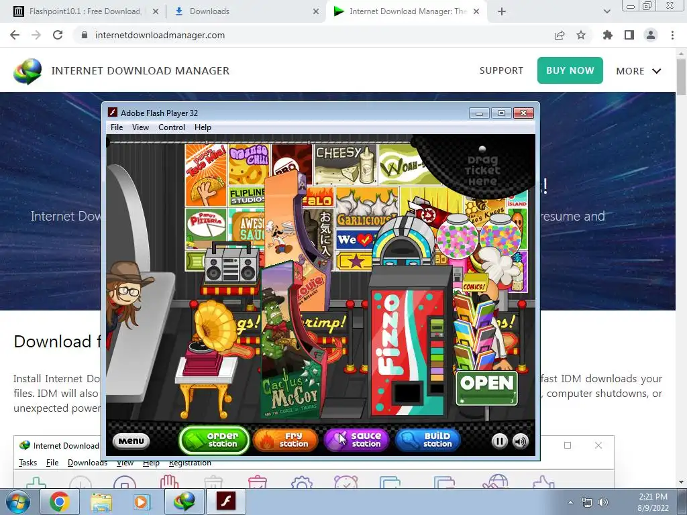Image resolution: width=687 pixels, height=515 pixels.
Task: Go to the Order Station
Action: pos(214,440)
